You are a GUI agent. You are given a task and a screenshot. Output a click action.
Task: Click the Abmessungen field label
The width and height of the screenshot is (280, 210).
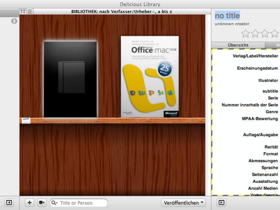(x=263, y=161)
